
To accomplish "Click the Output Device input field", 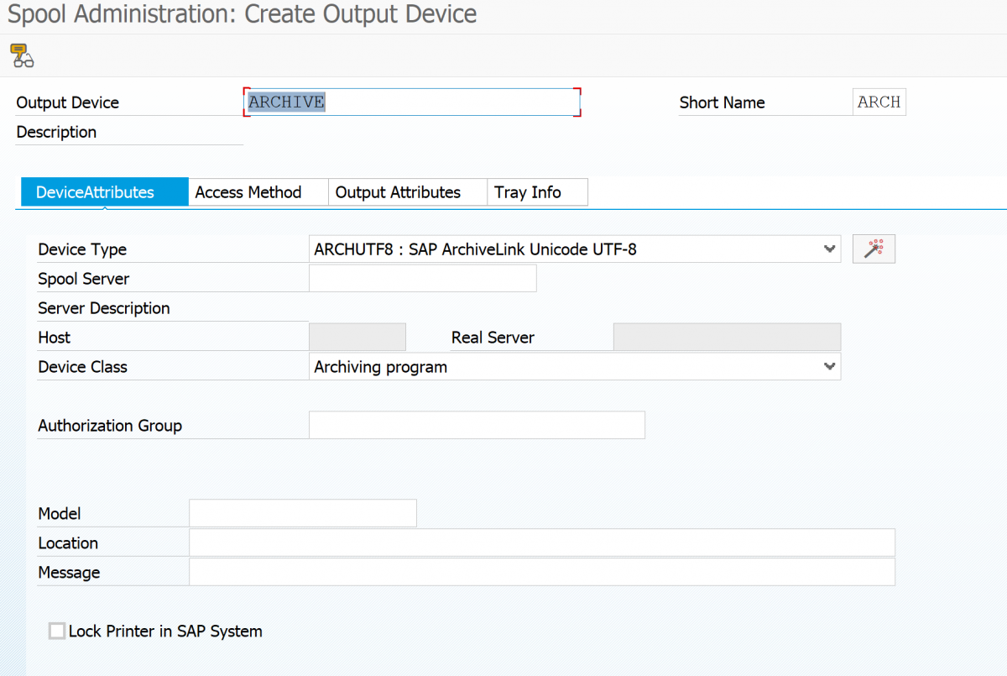I will click(411, 102).
